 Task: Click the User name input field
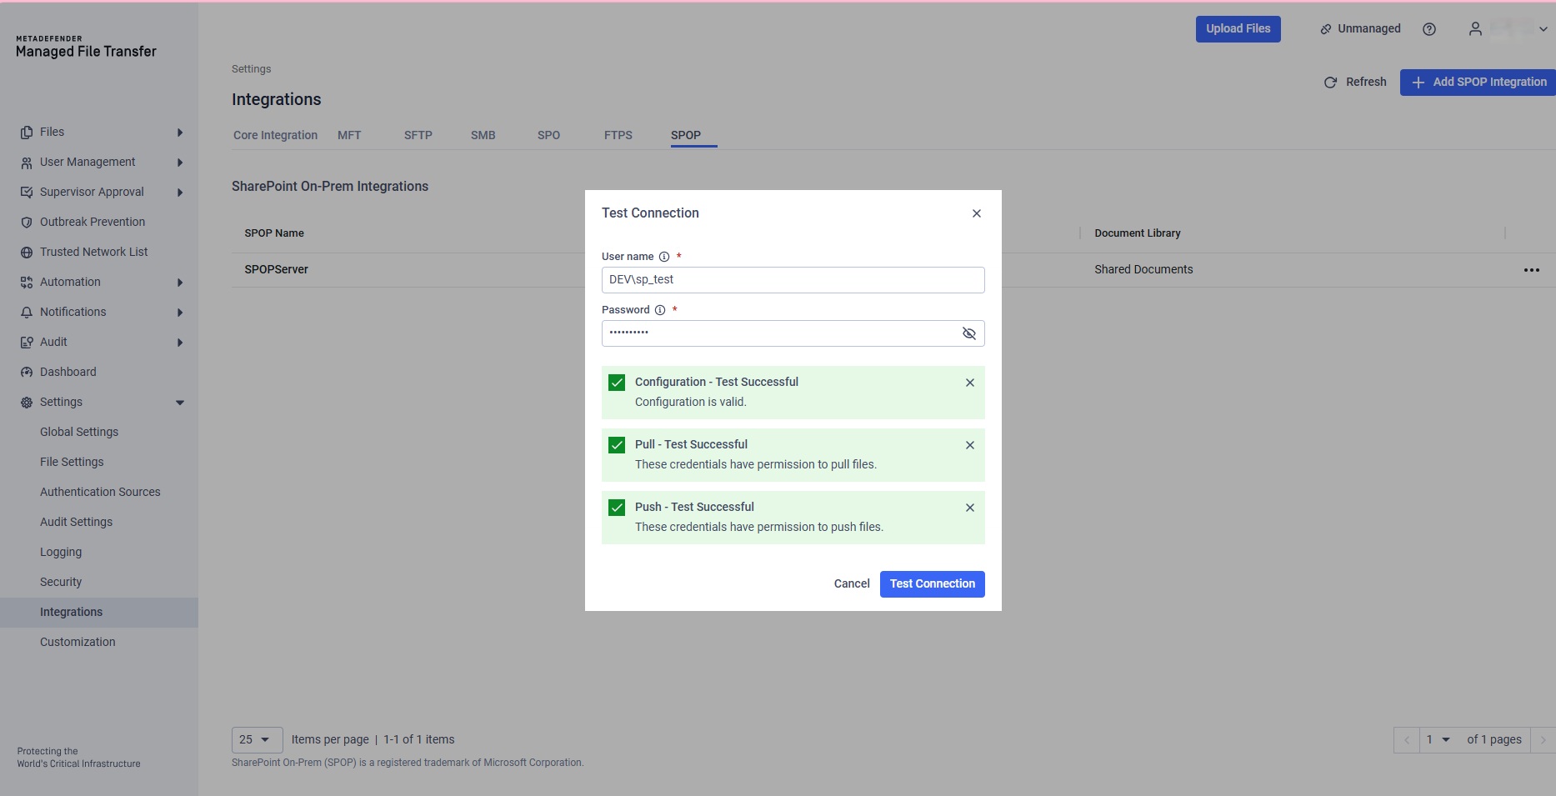[x=792, y=280]
